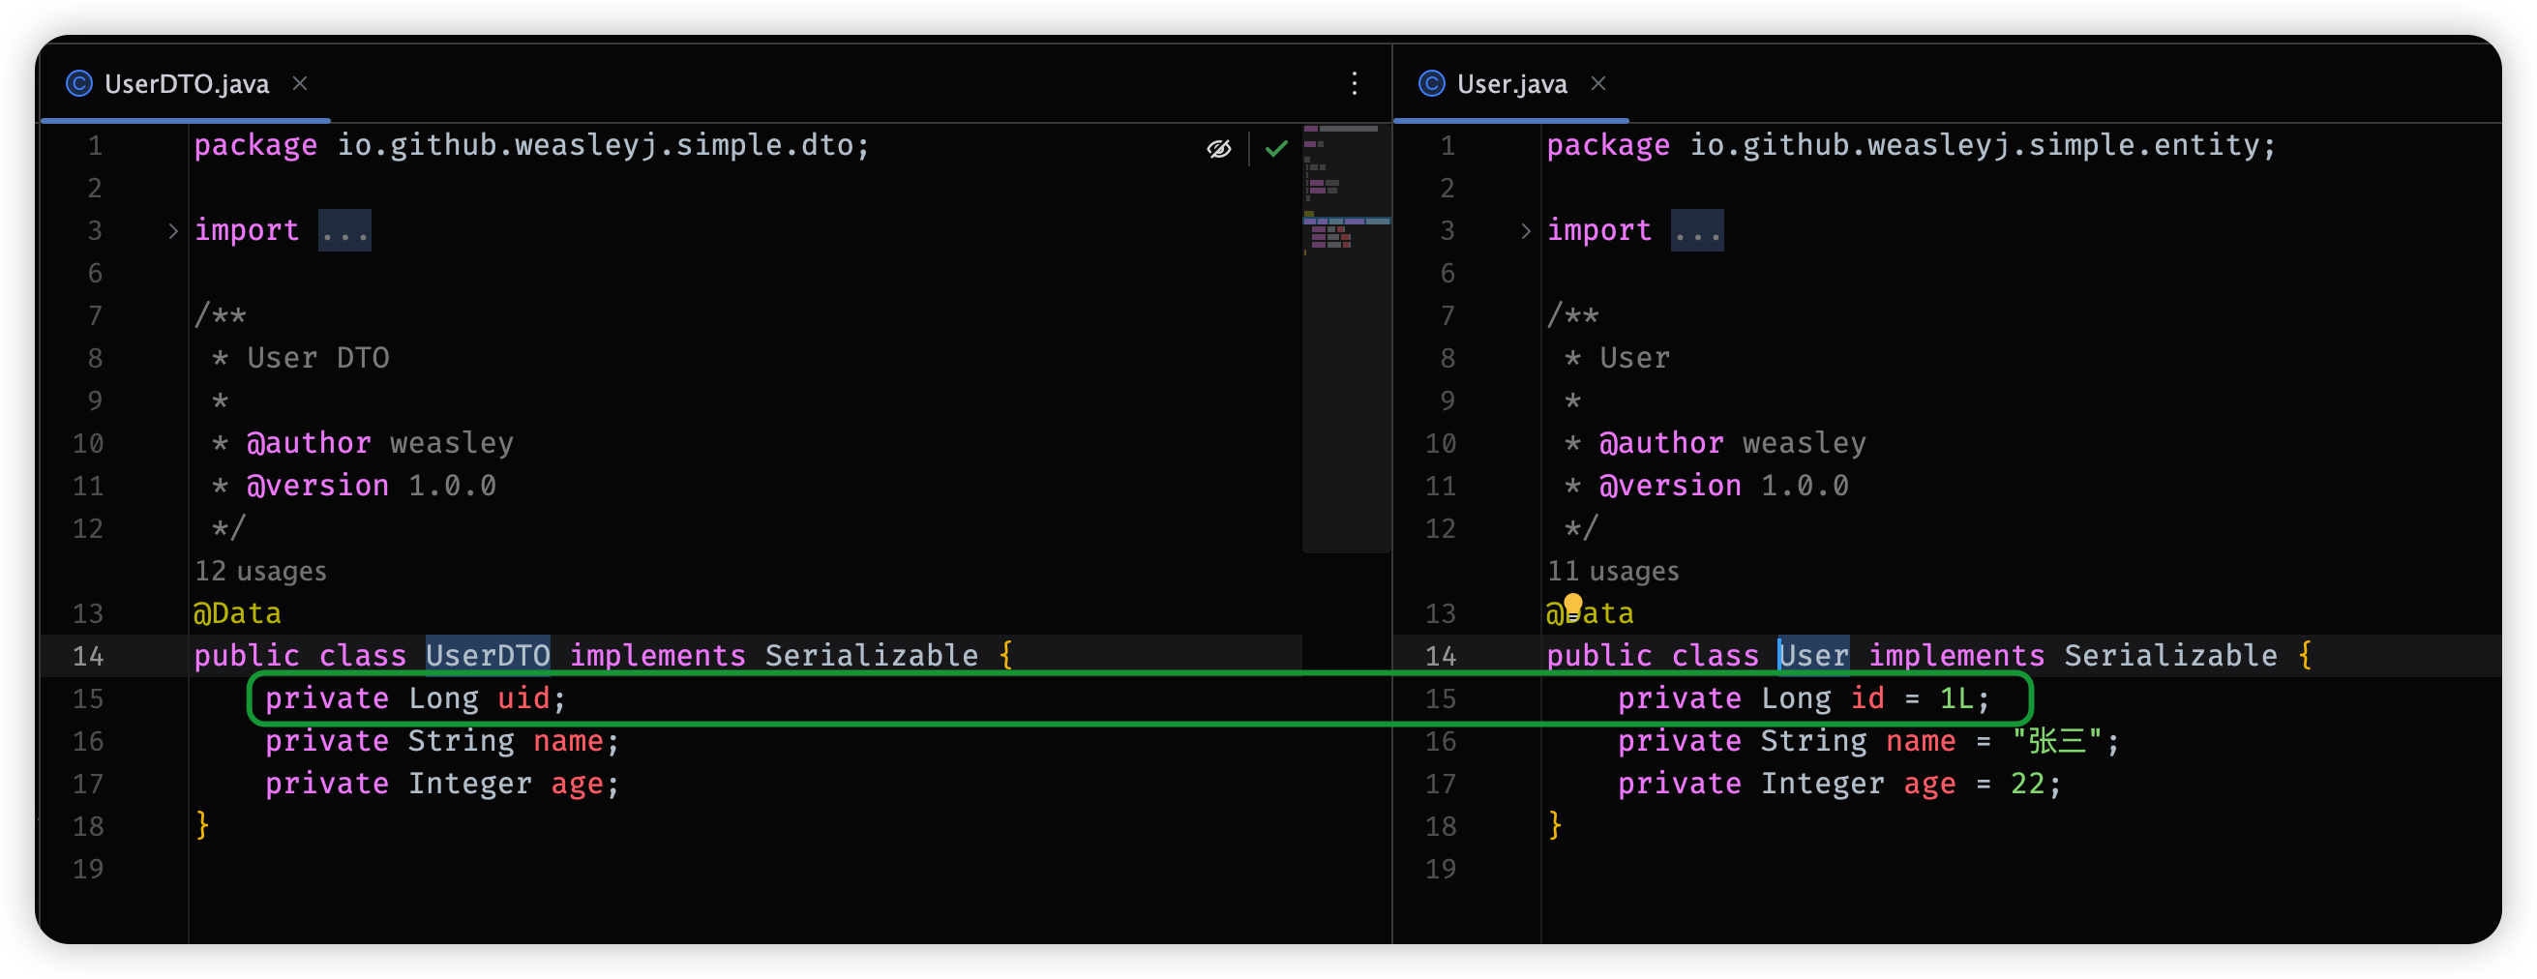This screenshot has height=979, width=2537.
Task: Open the 12 usages link
Action: pyautogui.click(x=260, y=572)
